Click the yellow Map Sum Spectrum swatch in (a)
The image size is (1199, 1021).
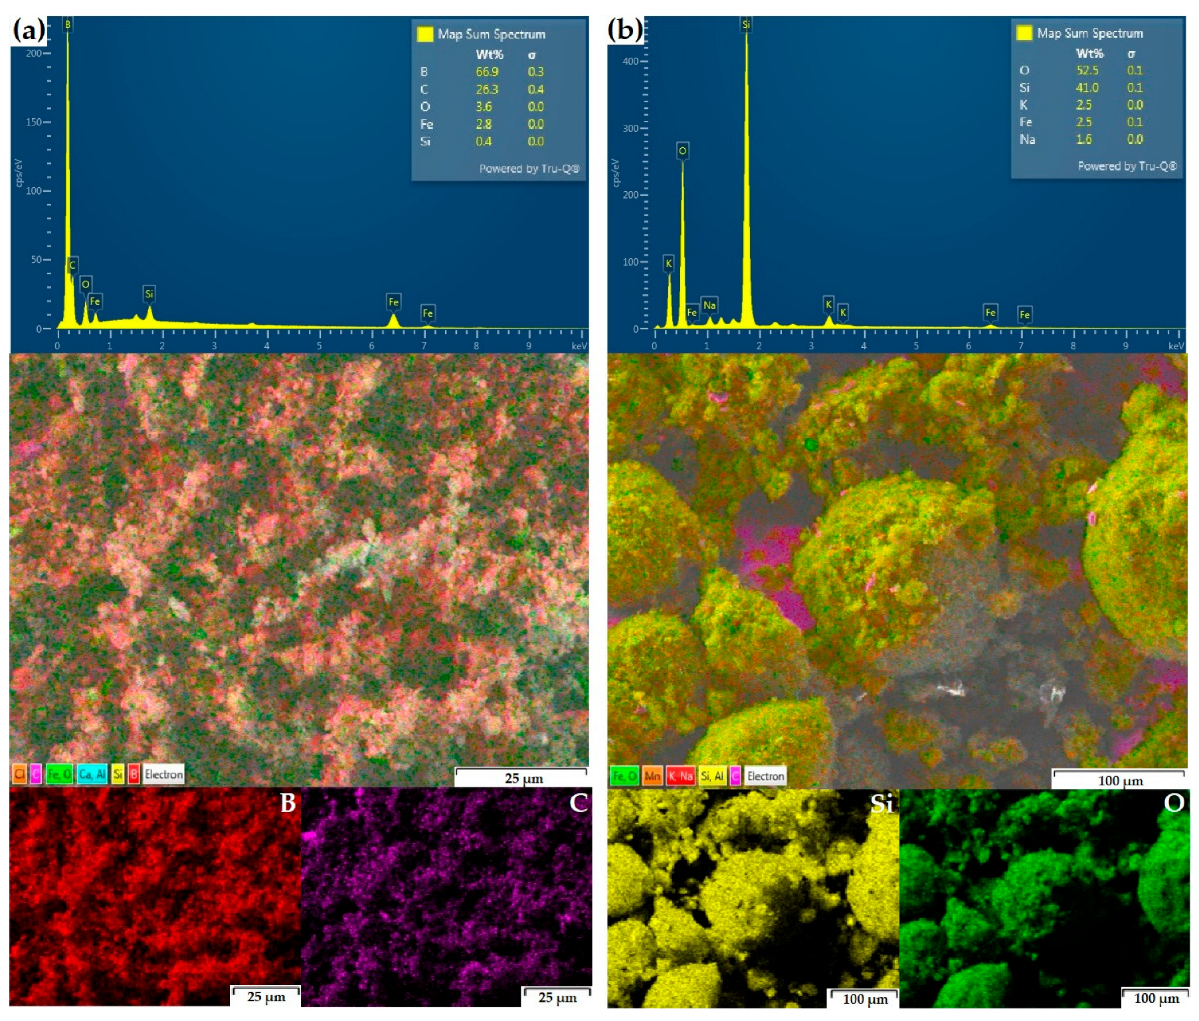(424, 35)
